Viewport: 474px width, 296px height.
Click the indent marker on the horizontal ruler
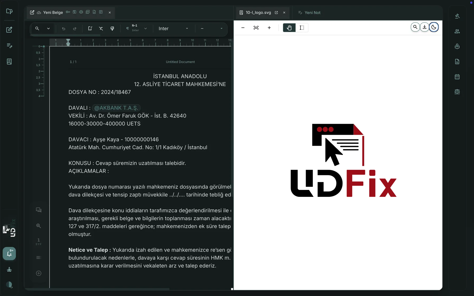68,42
